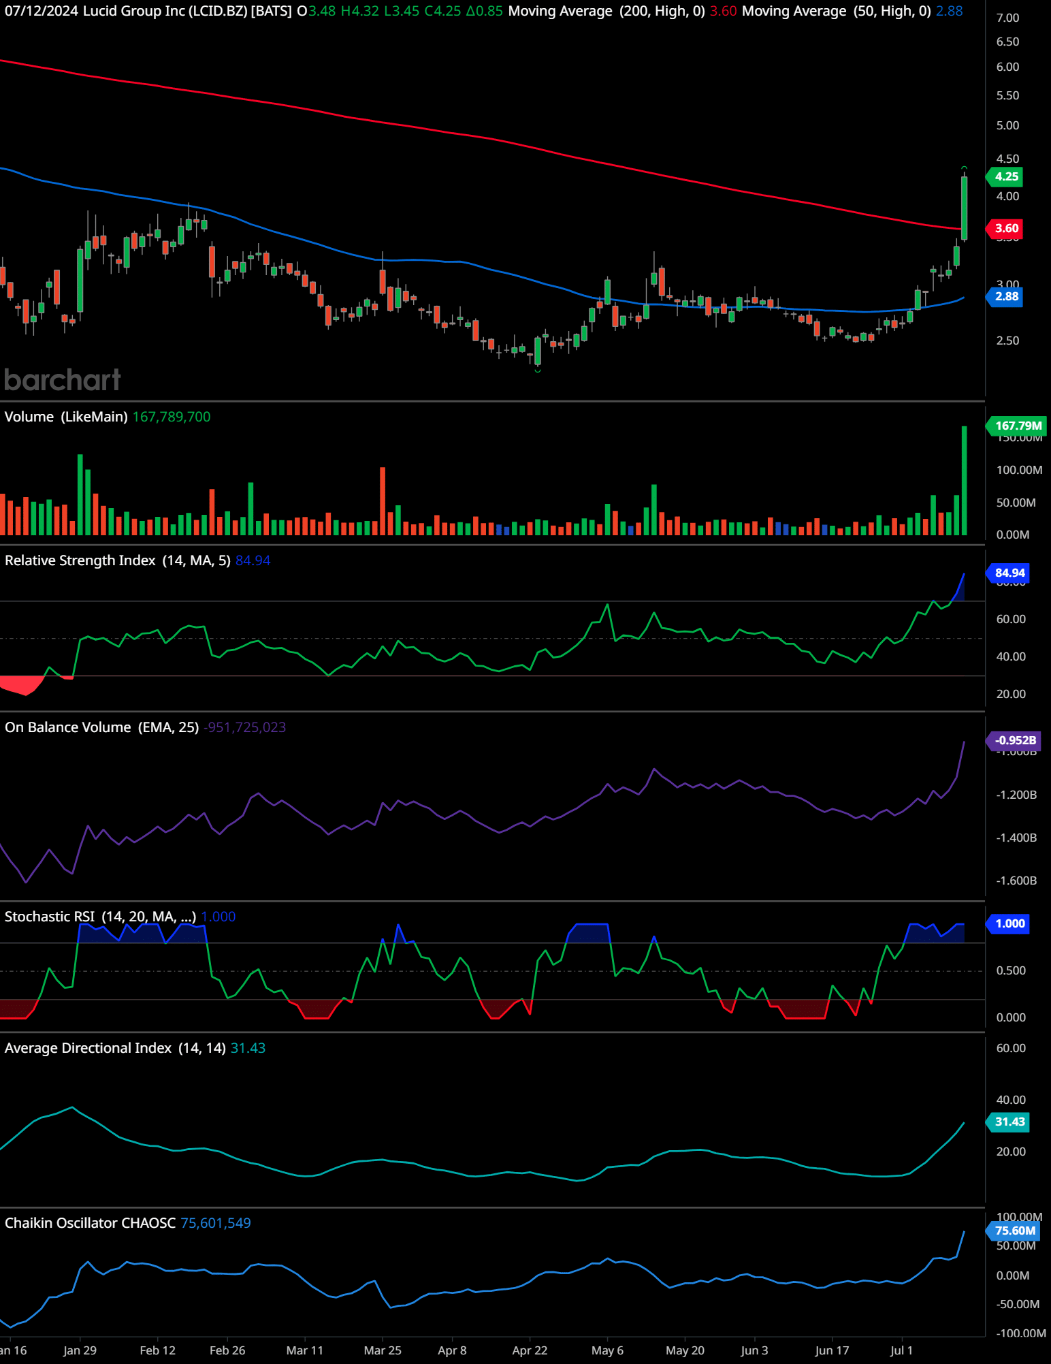Click the Apr 8 date axis label
Image resolution: width=1051 pixels, height=1364 pixels.
pyautogui.click(x=452, y=1350)
